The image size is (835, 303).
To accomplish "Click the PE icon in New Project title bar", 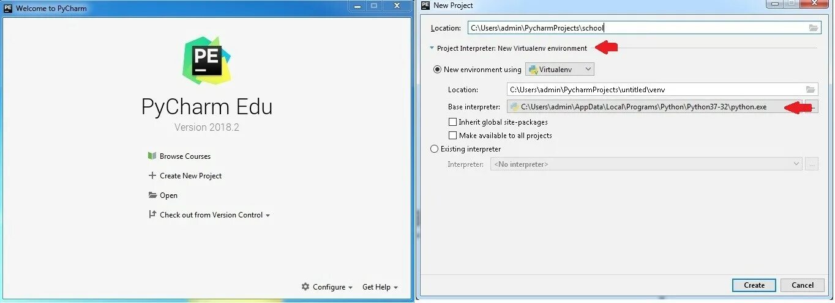I will tap(425, 5).
